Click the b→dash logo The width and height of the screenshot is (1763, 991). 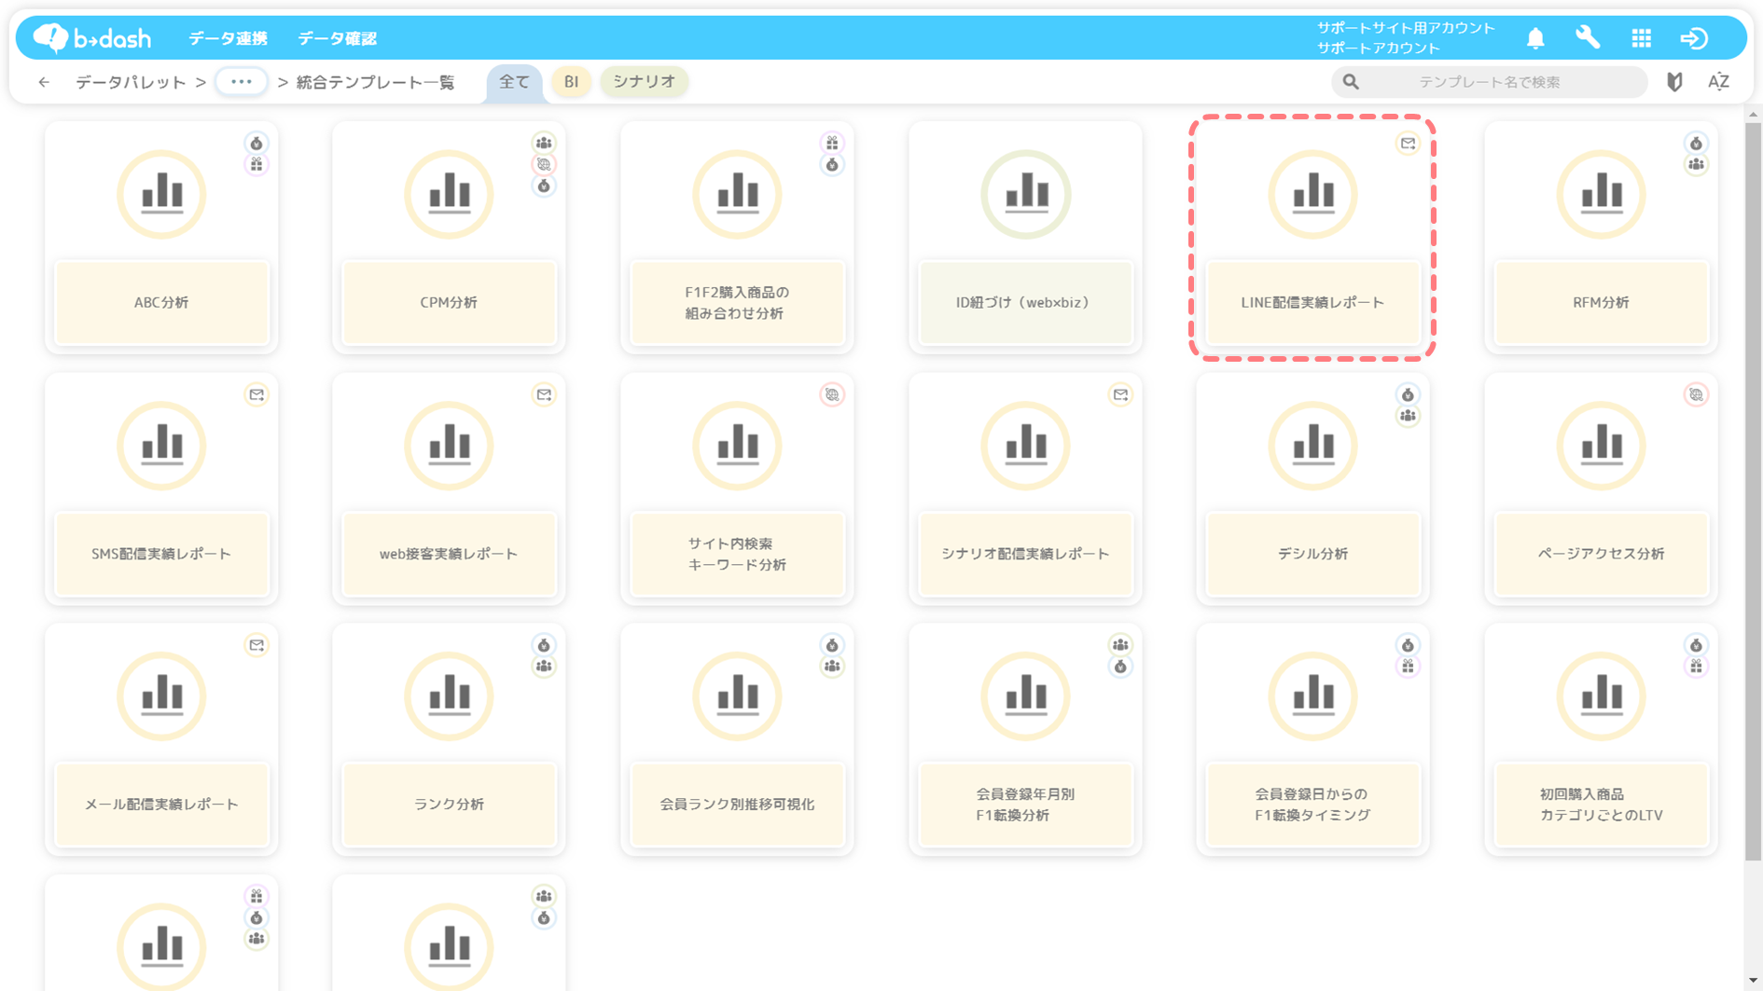(x=91, y=37)
